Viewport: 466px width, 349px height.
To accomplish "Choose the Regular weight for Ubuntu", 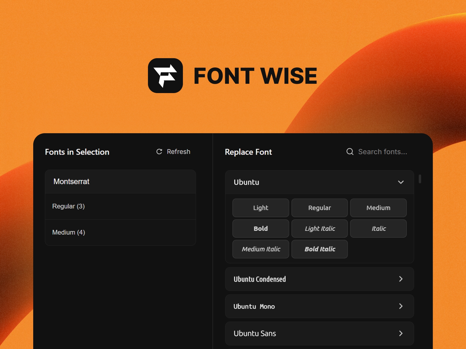I will [x=319, y=208].
